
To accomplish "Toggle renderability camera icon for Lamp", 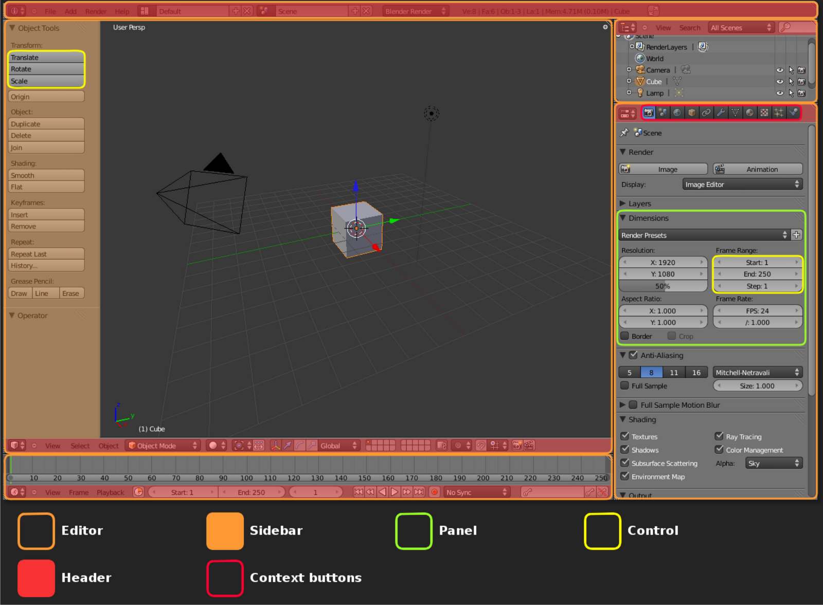I will (801, 94).
